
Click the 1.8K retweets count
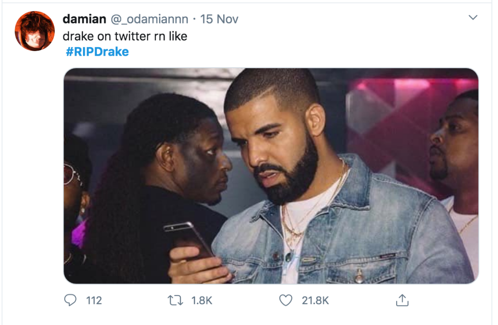coord(202,301)
